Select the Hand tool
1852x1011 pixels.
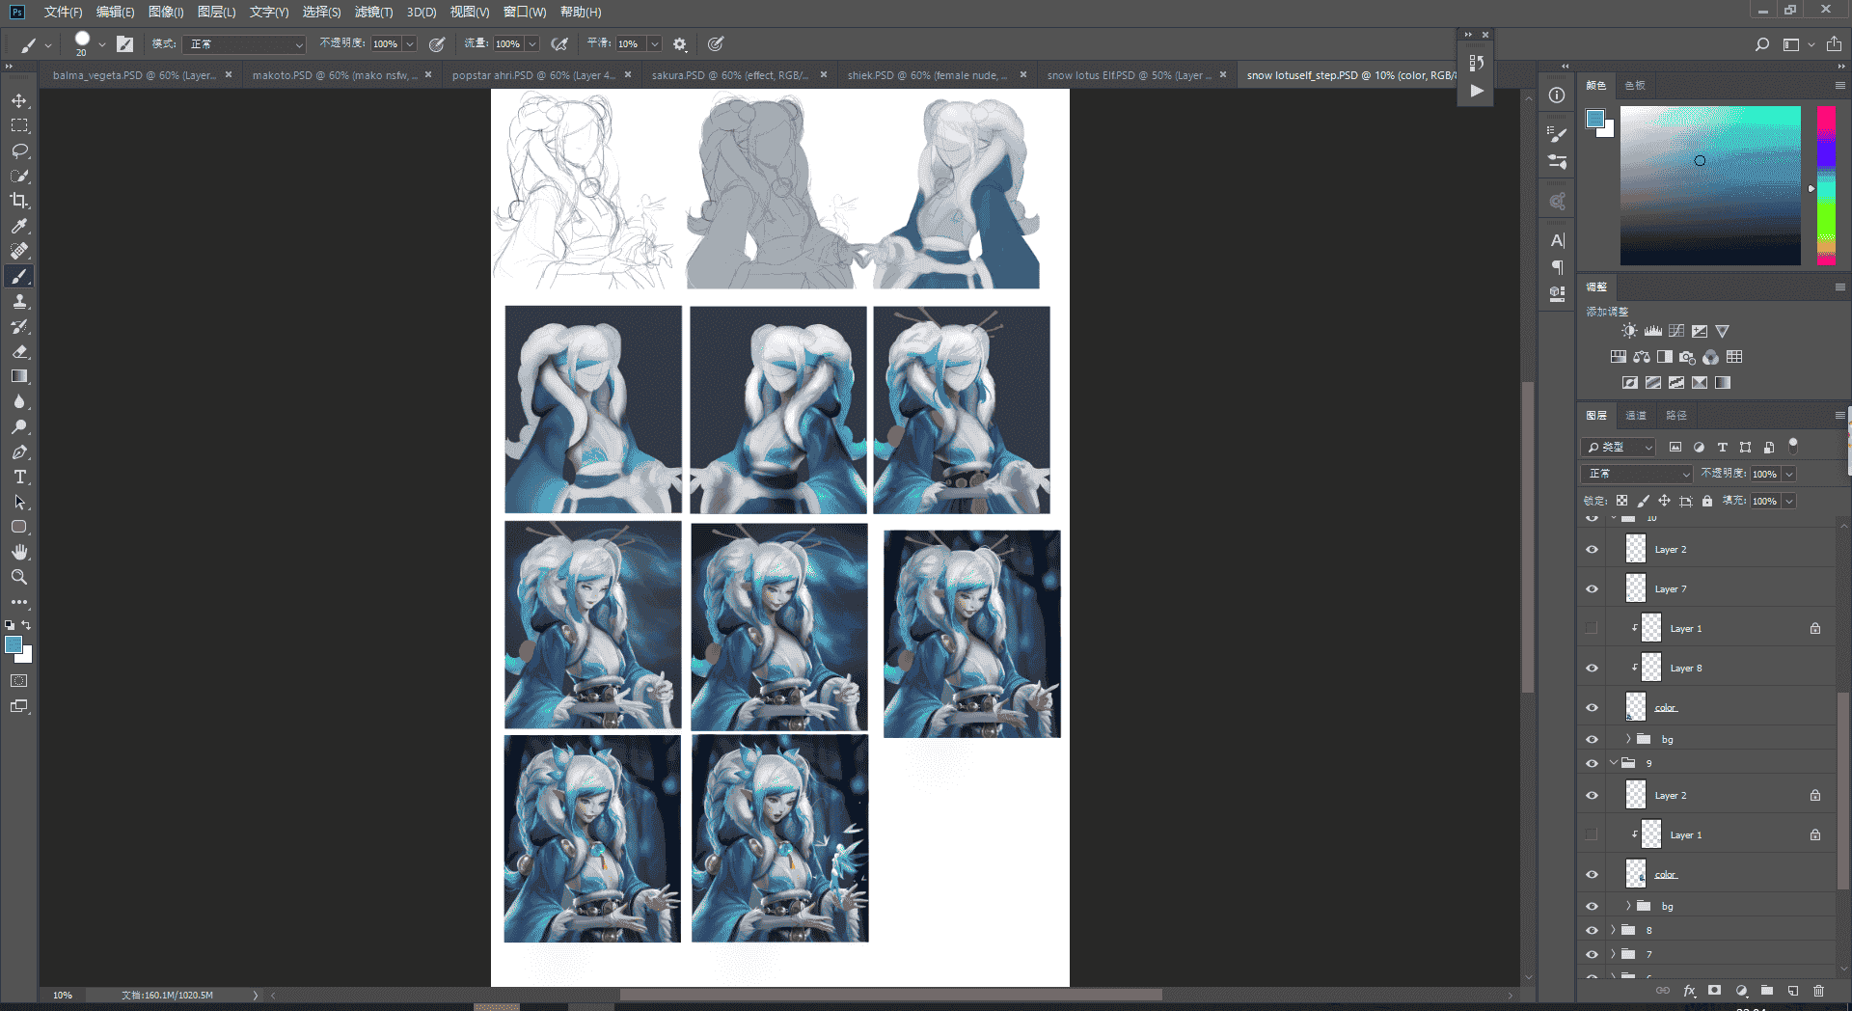pos(19,552)
